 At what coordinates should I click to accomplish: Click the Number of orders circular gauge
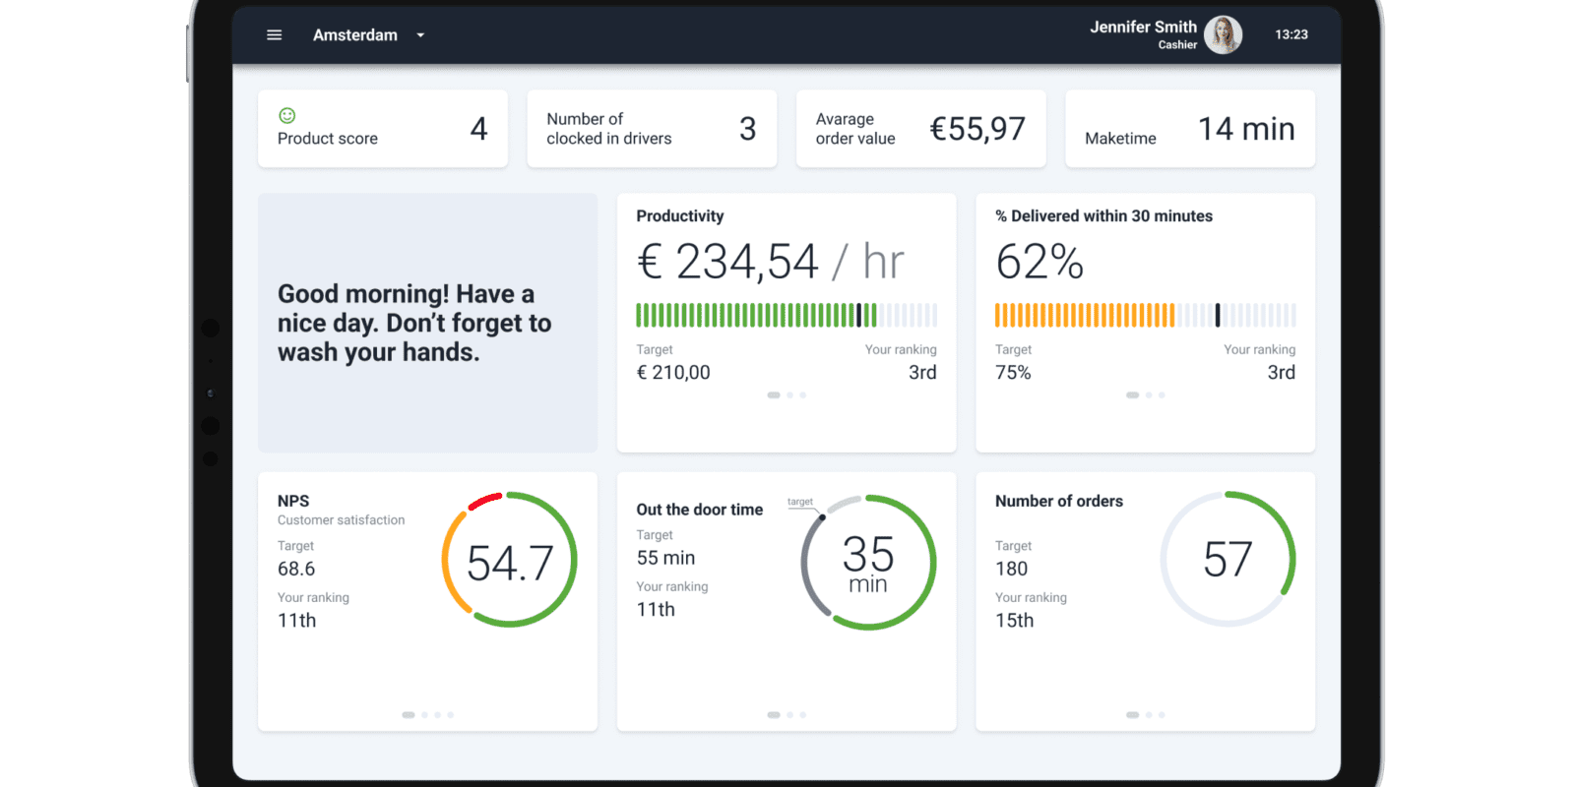coord(1228,559)
